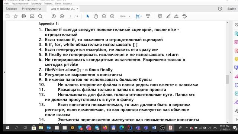Viewport: 238px width, 134px height.
Task: Click the scrollbar up arrow
Action: pyautogui.click(x=227, y=23)
